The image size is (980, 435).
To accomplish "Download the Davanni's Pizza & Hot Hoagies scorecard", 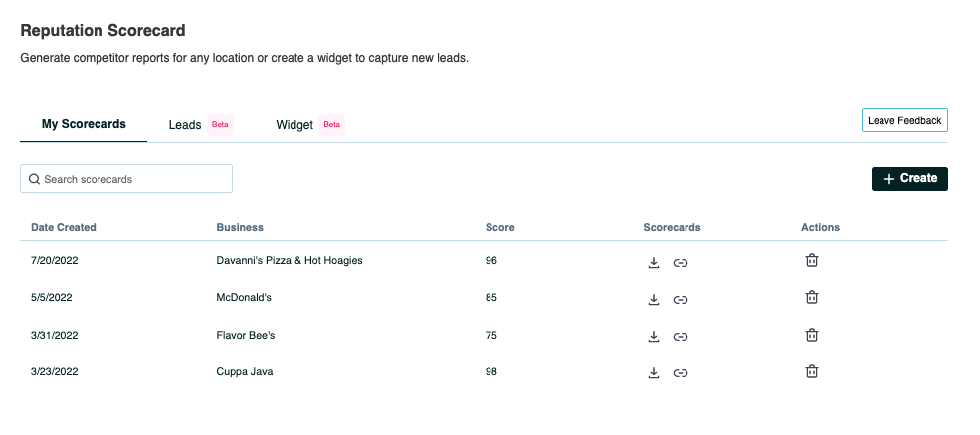I will coord(654,262).
